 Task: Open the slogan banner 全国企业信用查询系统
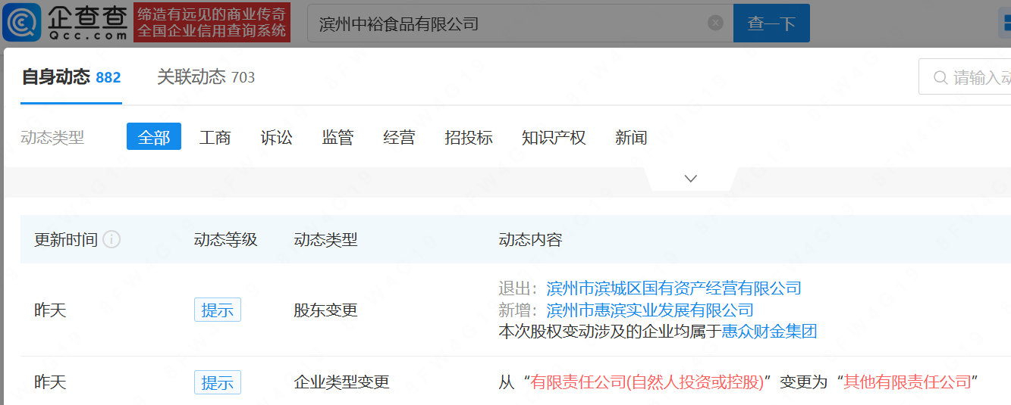pos(212,22)
